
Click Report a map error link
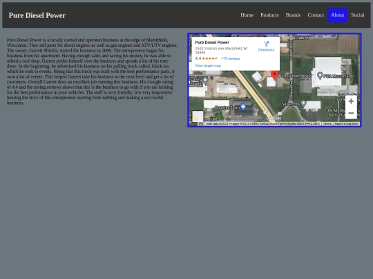[x=346, y=124]
